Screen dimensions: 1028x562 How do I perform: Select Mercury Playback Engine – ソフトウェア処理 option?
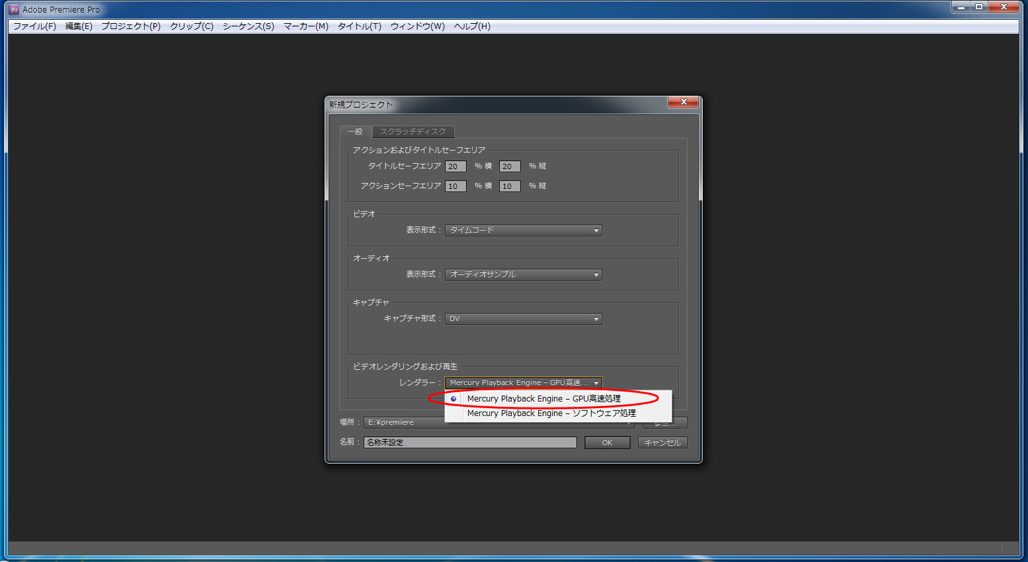click(559, 413)
